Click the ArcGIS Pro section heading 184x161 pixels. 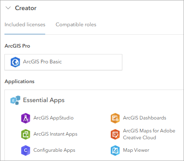(x=17, y=46)
